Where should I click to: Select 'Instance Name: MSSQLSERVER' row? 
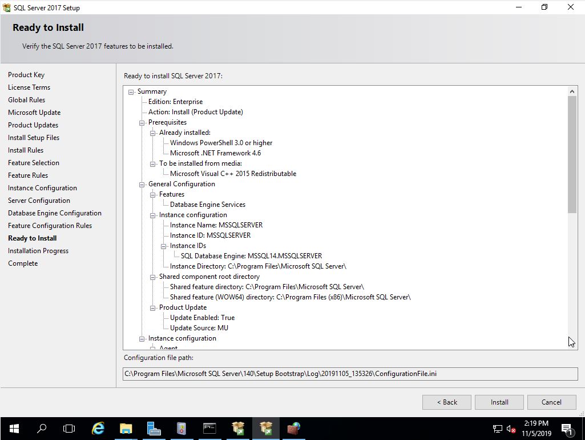coord(216,225)
